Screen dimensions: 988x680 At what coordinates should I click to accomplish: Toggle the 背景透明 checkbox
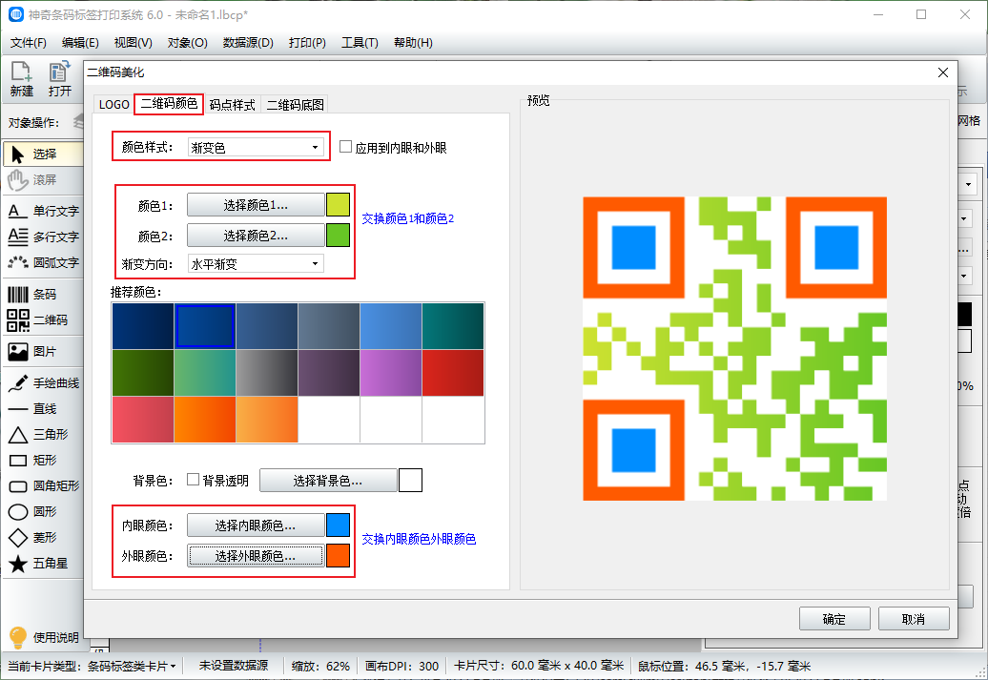(x=194, y=480)
